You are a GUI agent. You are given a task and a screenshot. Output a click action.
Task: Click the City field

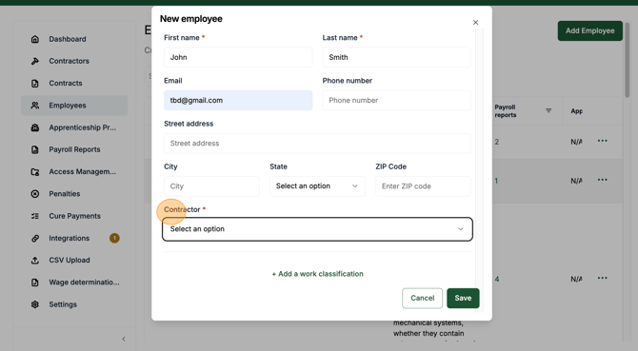tap(211, 186)
